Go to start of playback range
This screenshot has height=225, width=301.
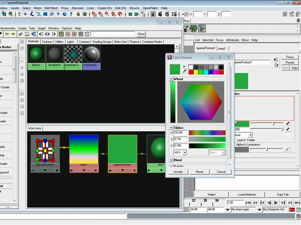(248, 202)
